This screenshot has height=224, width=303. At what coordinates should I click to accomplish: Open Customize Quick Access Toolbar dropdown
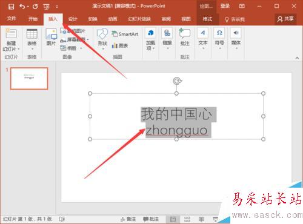(x=57, y=7)
